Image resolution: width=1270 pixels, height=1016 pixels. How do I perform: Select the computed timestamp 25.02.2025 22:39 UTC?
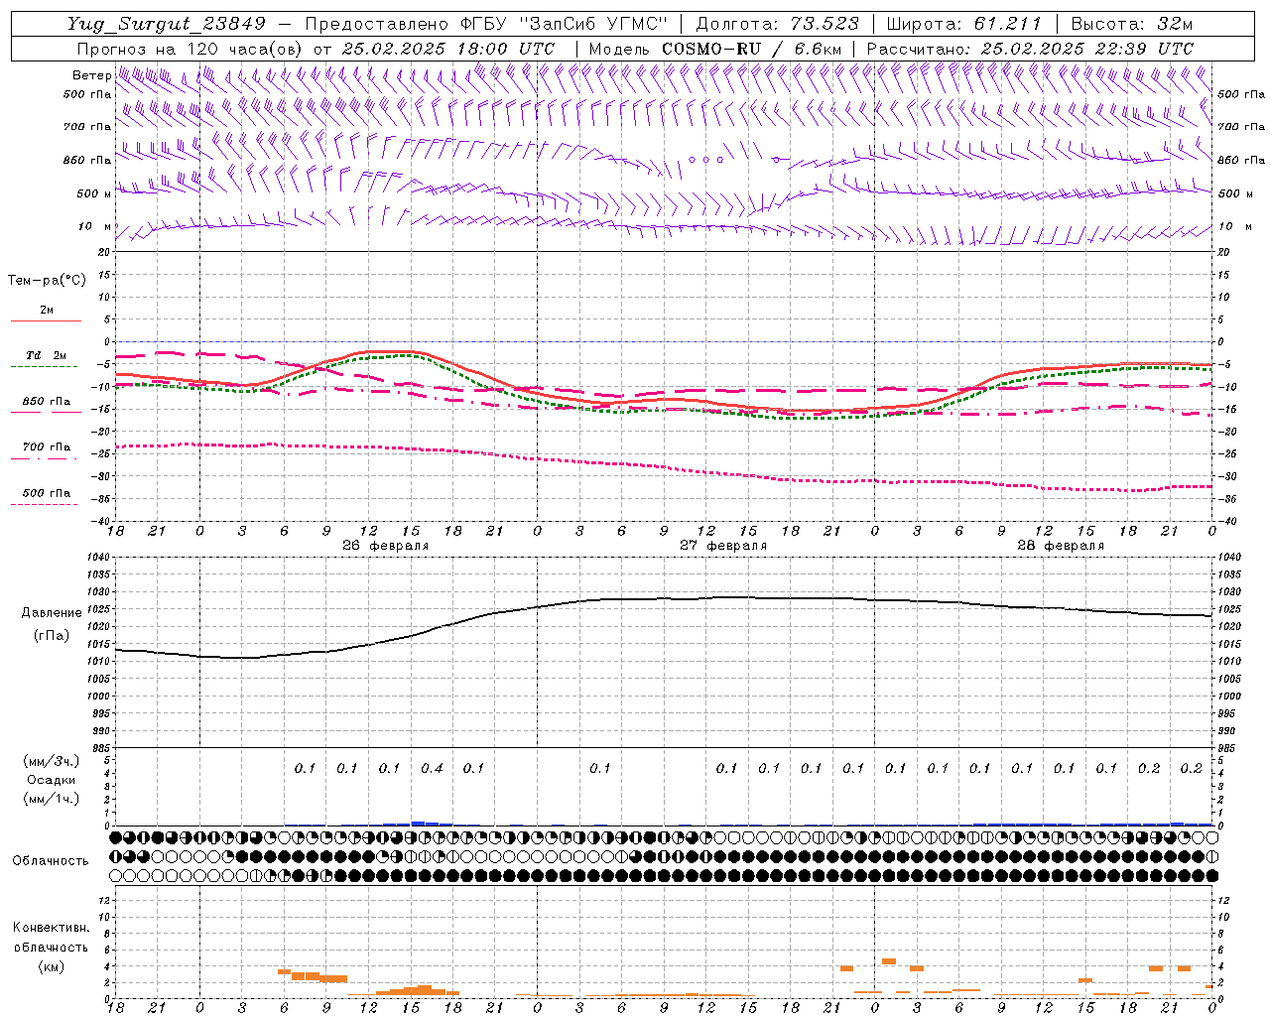[x=1087, y=49]
